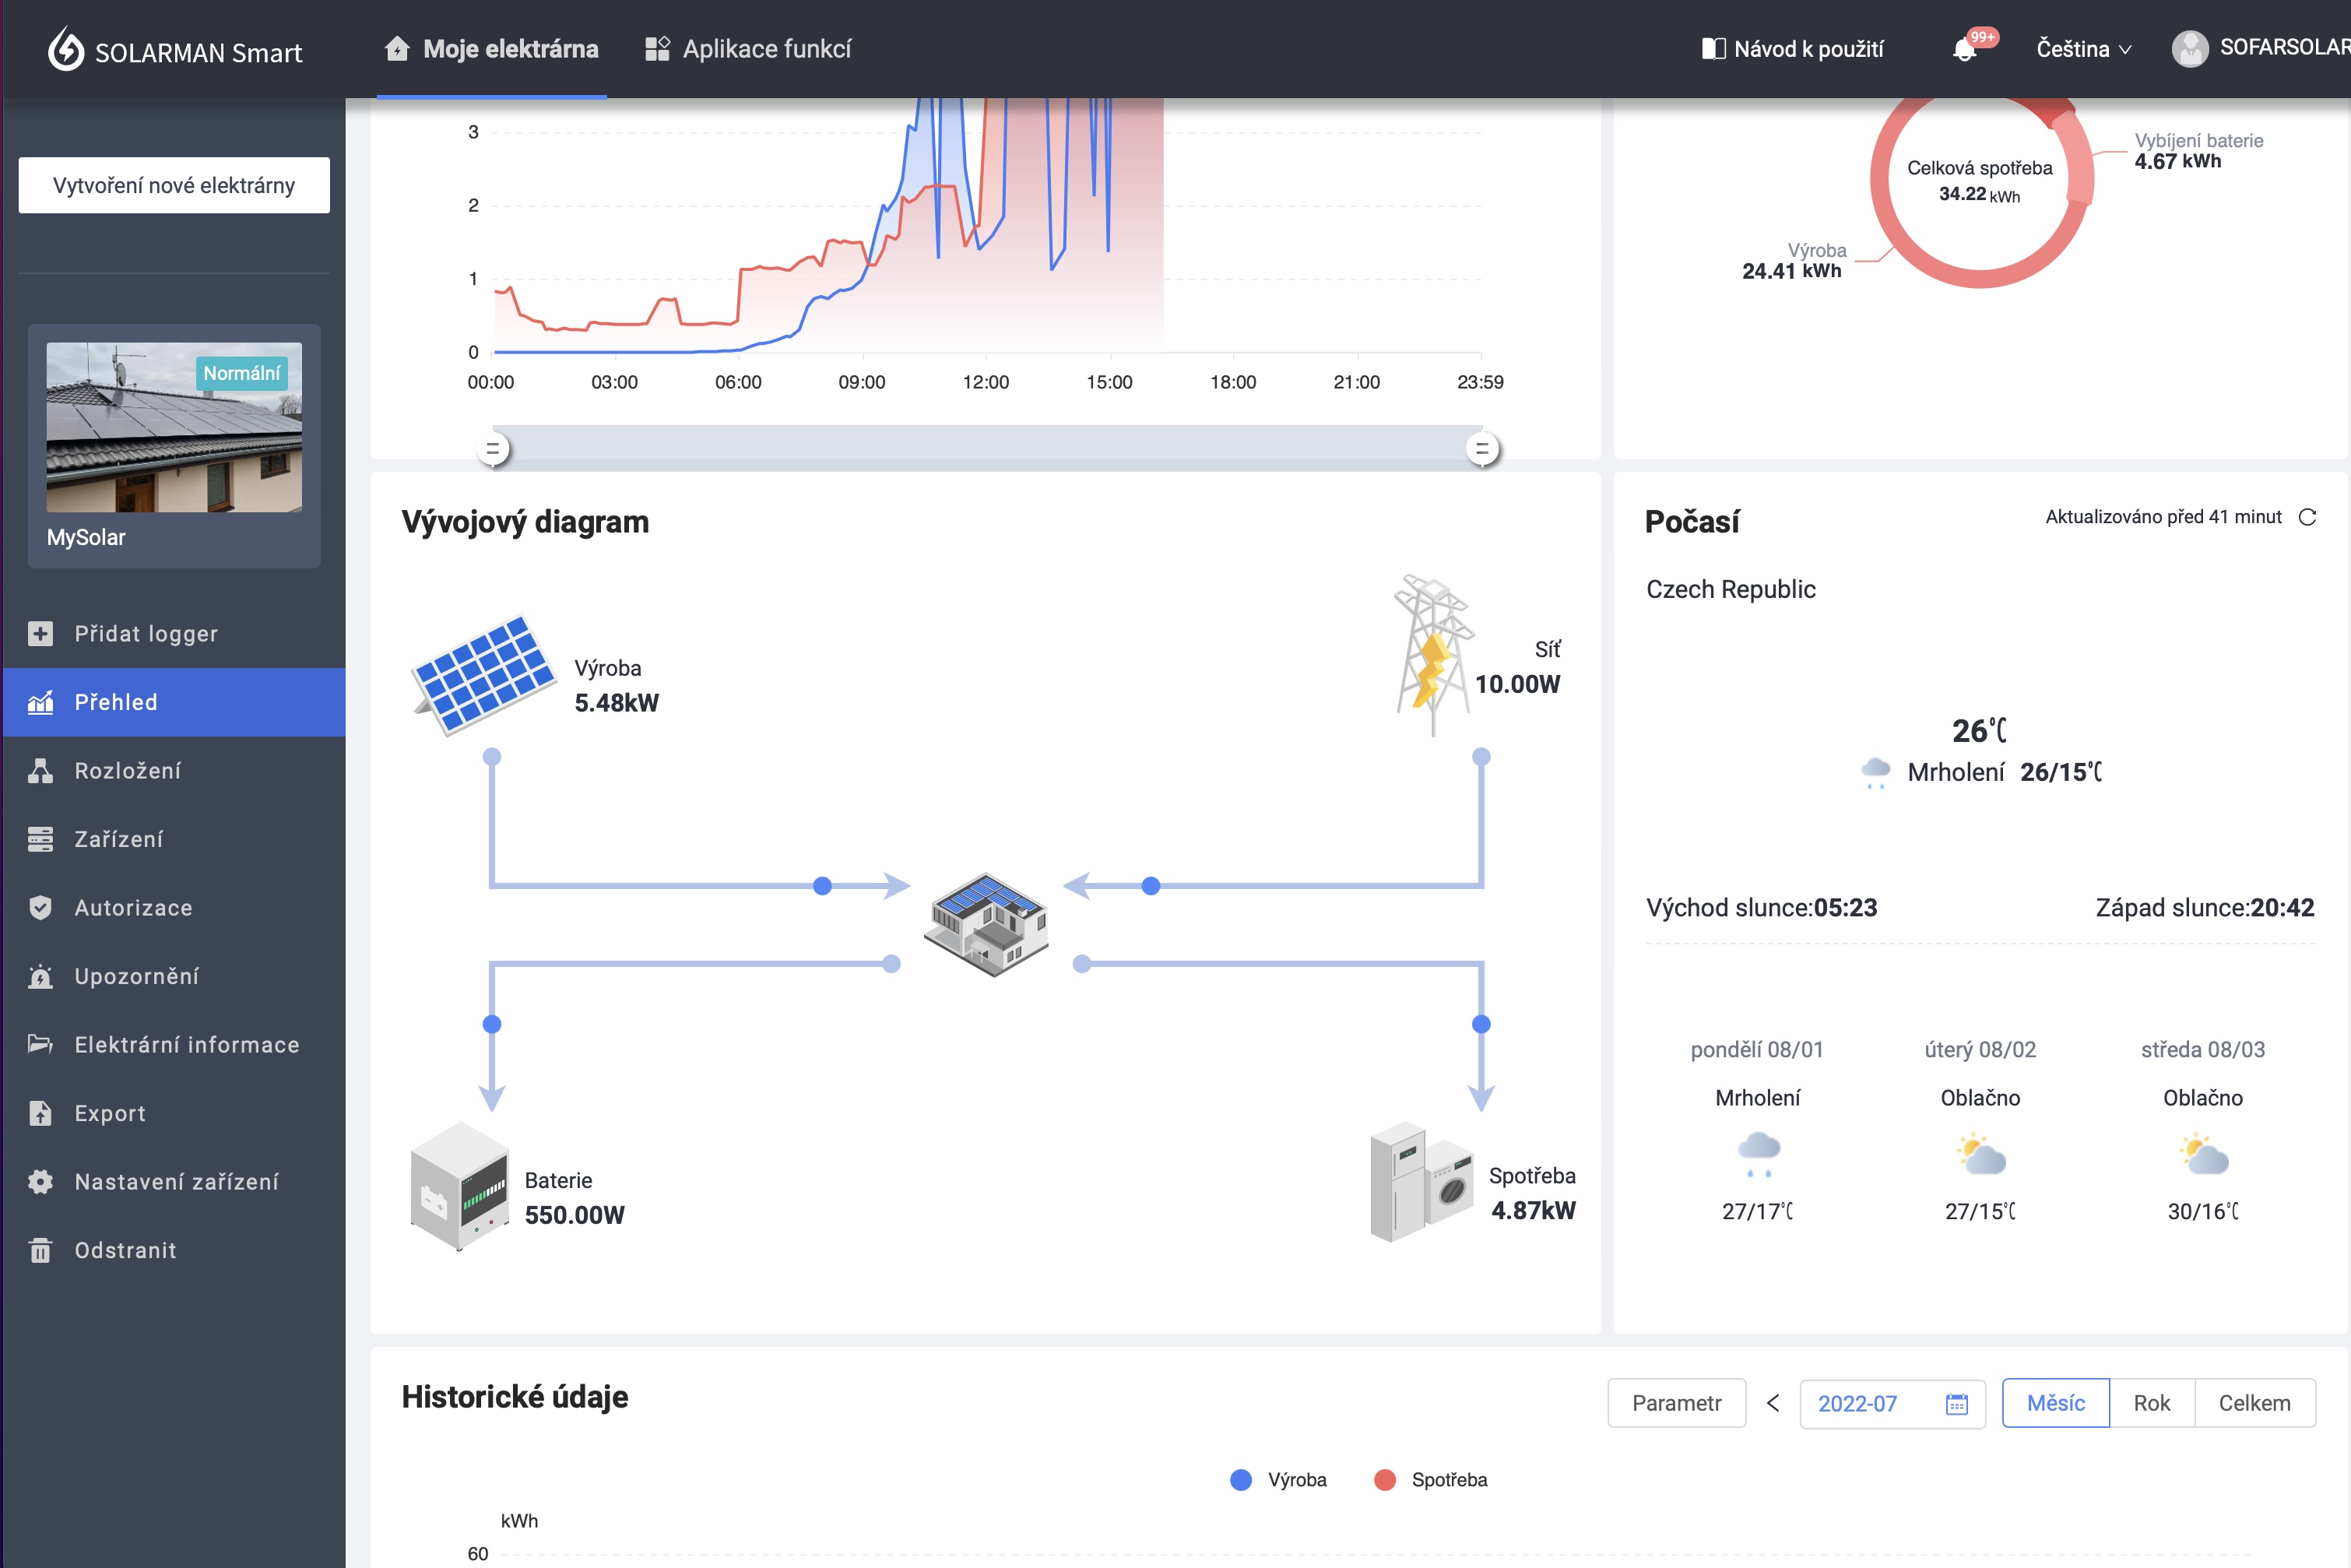This screenshot has width=2351, height=1568.
Task: Click the SOFARSOLAR user avatar
Action: (2189, 48)
